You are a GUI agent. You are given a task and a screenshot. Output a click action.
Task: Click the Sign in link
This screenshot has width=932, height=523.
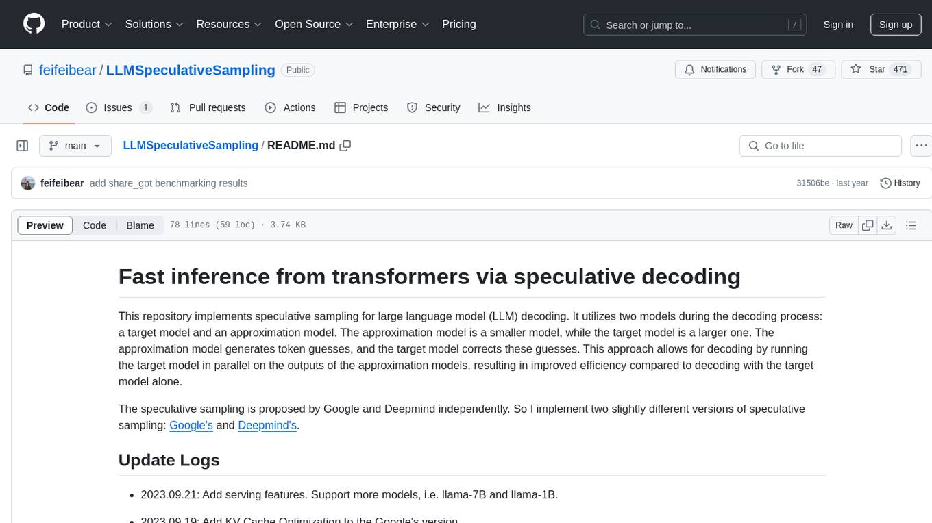click(x=838, y=25)
